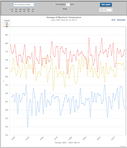Image resolution: width=127 pixels, height=148 pixels.
Task: Click the 1970 x-axis label
Action: click(56, 138)
